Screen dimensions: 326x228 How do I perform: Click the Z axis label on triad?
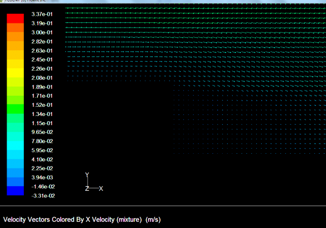click(87, 189)
